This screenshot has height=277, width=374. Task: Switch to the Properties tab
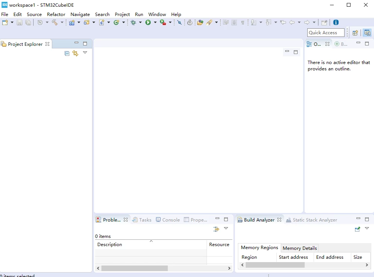[196, 220]
